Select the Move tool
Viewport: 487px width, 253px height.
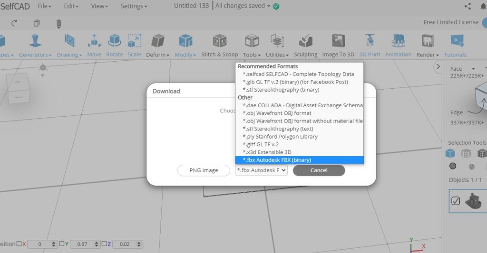pyautogui.click(x=94, y=46)
